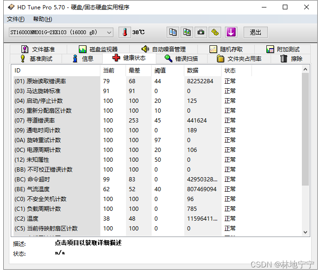Save screenshot with the camera icon
The image size is (321, 273).
(x=201, y=32)
